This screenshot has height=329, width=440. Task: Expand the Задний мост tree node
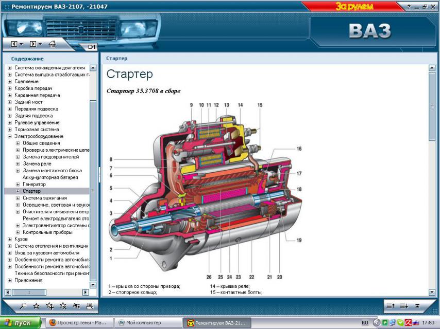coord(10,102)
